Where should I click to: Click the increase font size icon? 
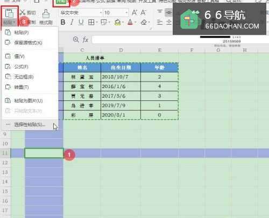tap(134, 12)
